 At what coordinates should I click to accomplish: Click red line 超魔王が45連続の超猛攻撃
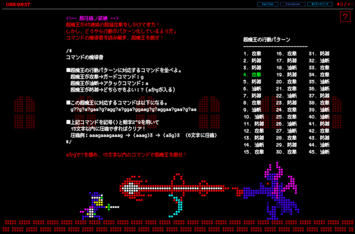(x=113, y=25)
